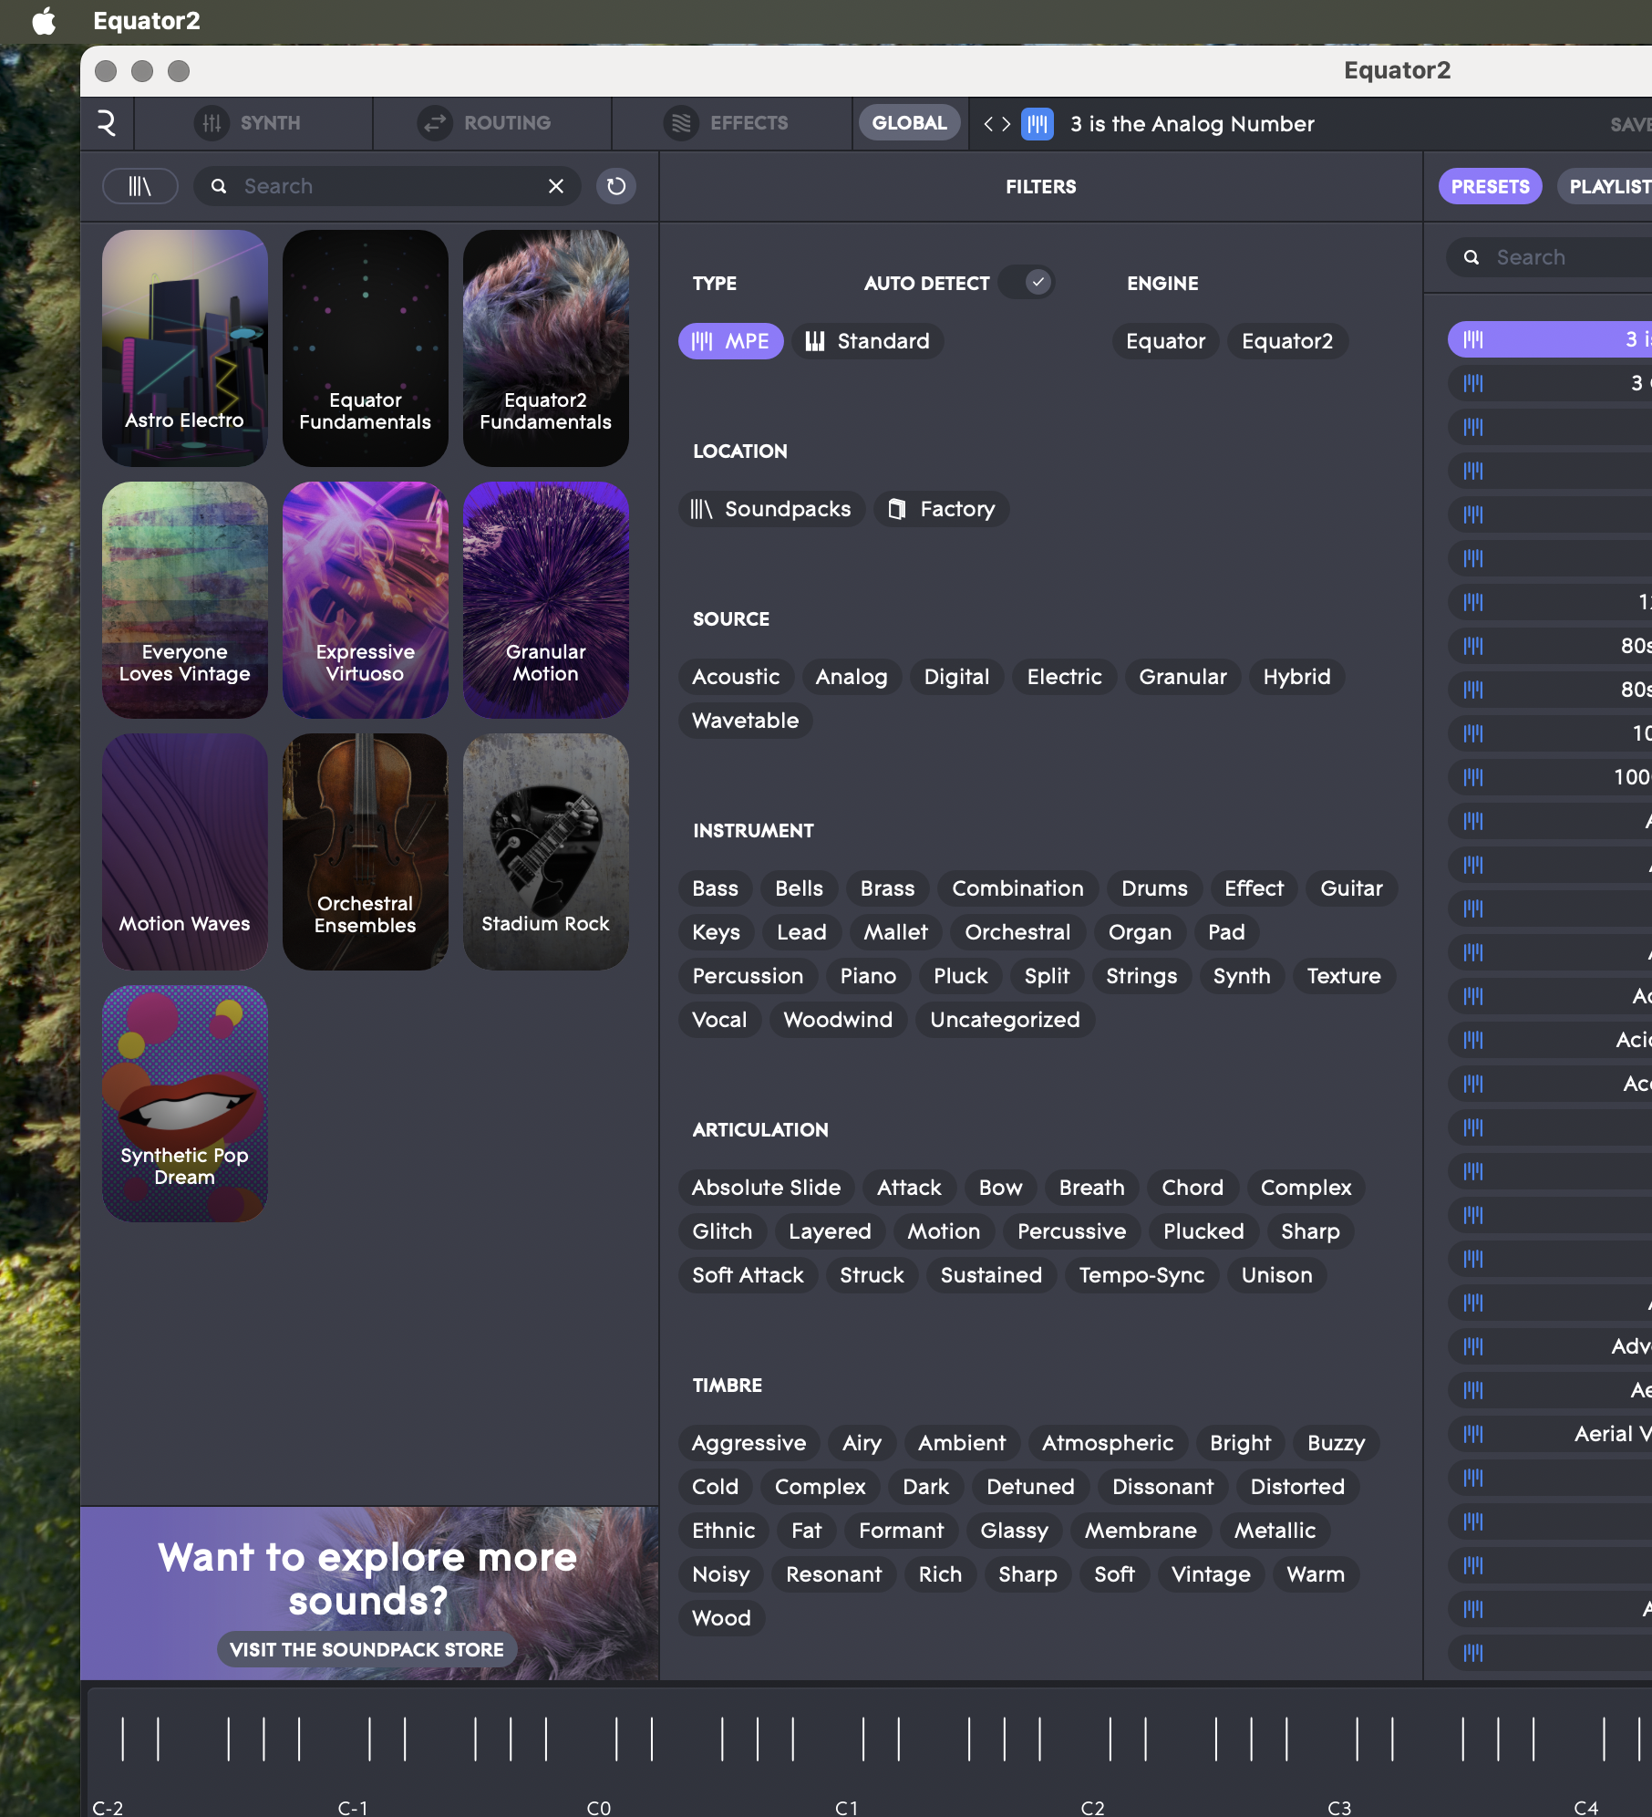The image size is (1652, 1817).
Task: Open the Stadium Rock soundpack
Action: [546, 851]
